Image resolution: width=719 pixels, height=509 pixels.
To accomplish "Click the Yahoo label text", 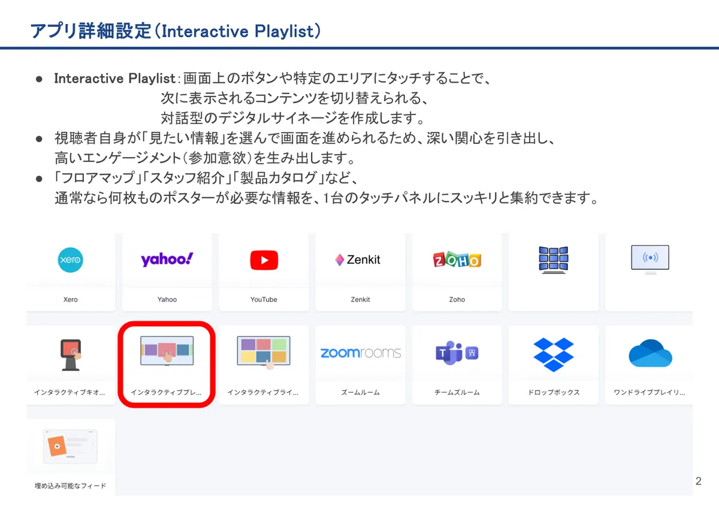I will click(x=167, y=299).
